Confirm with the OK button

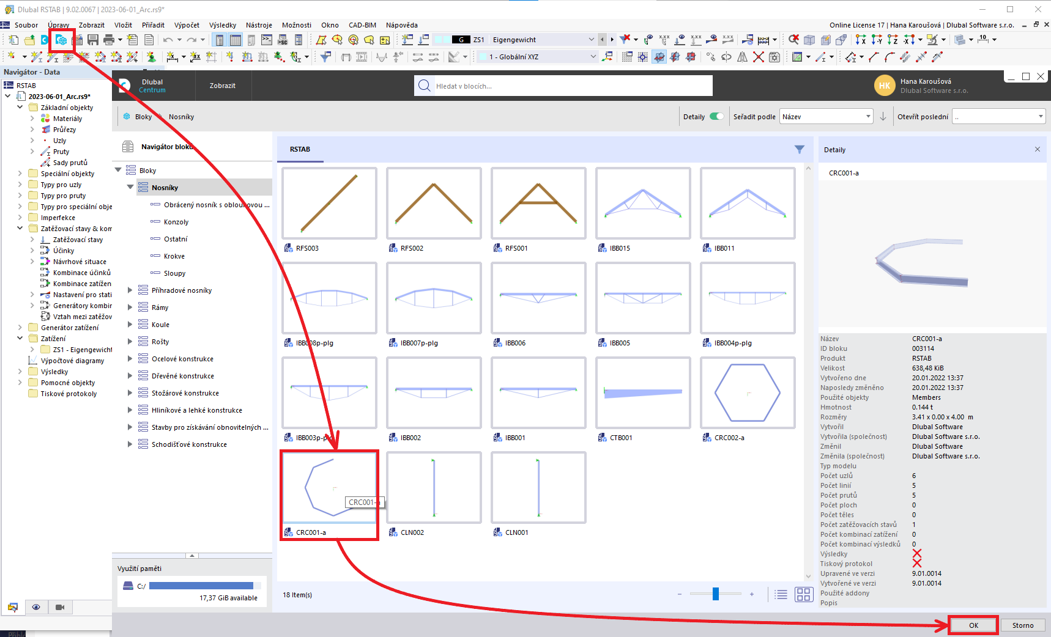(973, 625)
